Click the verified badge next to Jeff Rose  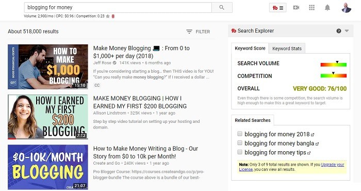(114, 63)
